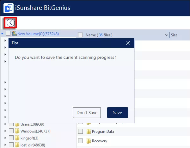Collapse the New Volume(C:) tree node
Image resolution: width=190 pixels, height=148 pixels.
[x=2, y=34]
